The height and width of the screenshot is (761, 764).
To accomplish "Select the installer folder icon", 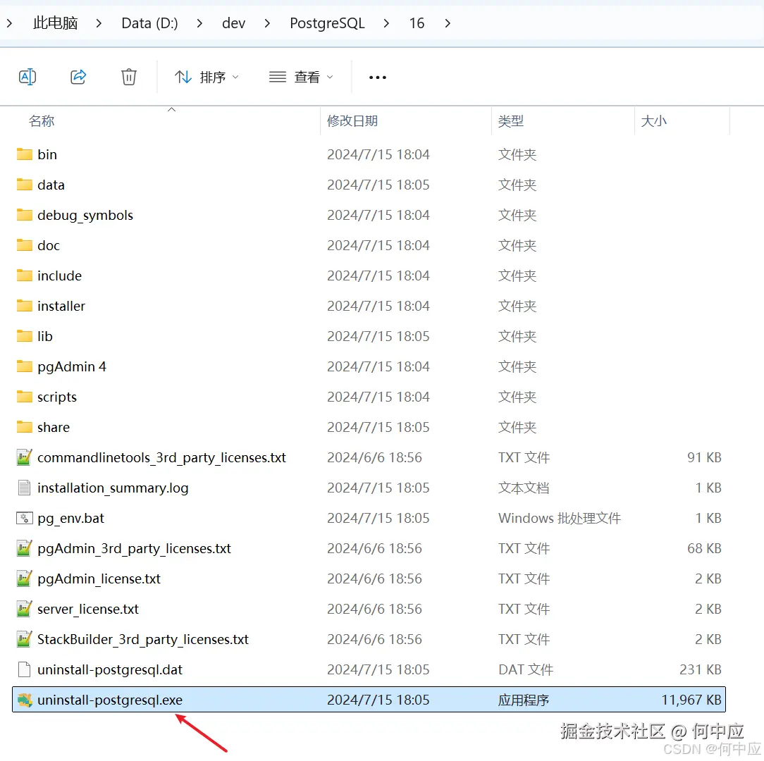I will [25, 306].
